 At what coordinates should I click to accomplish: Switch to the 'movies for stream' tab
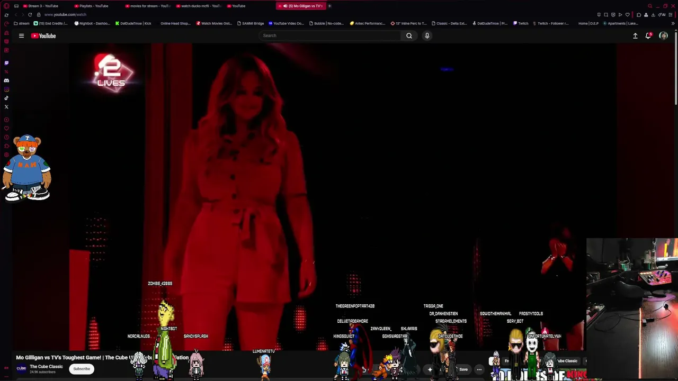coord(147,6)
